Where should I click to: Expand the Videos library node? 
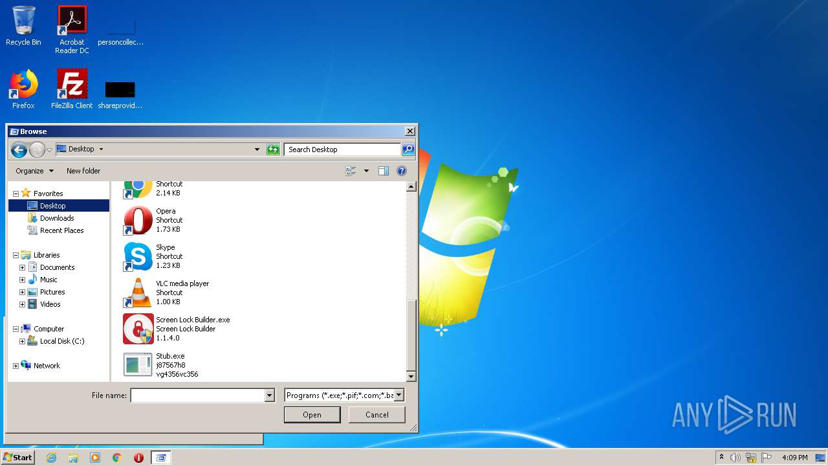click(22, 304)
